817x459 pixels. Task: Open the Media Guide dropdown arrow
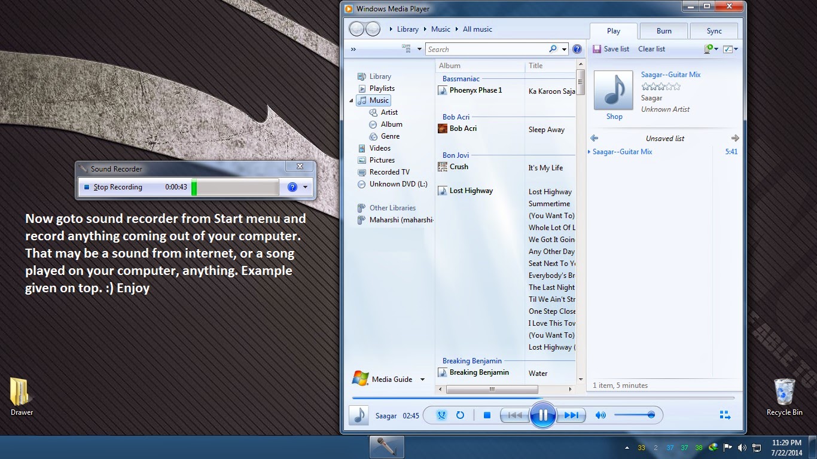coord(422,379)
